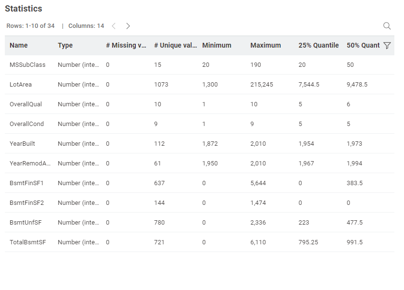Click MSSubClass maximum value 190

click(256, 65)
